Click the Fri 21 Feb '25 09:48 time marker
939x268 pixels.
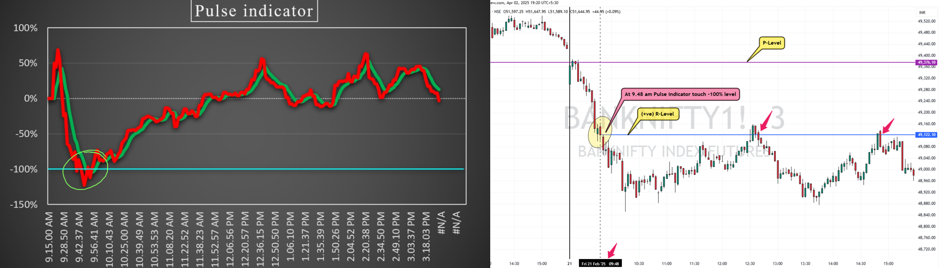click(x=600, y=264)
